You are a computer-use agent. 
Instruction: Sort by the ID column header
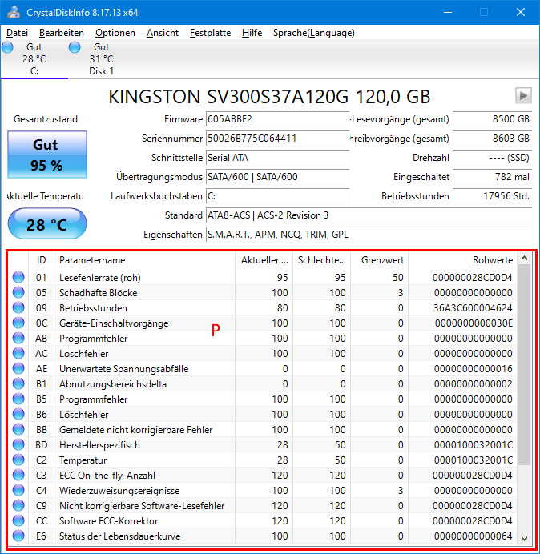(x=41, y=260)
